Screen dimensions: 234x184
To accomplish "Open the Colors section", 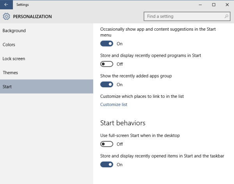I will click(9, 45).
